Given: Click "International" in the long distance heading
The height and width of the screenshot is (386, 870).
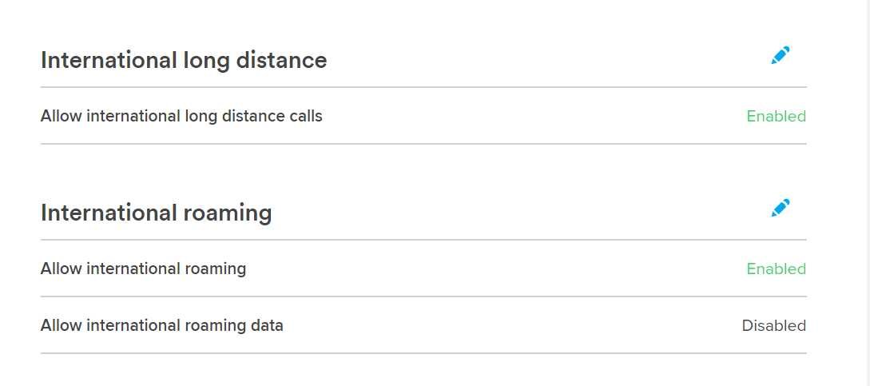Looking at the screenshot, I should [x=109, y=60].
